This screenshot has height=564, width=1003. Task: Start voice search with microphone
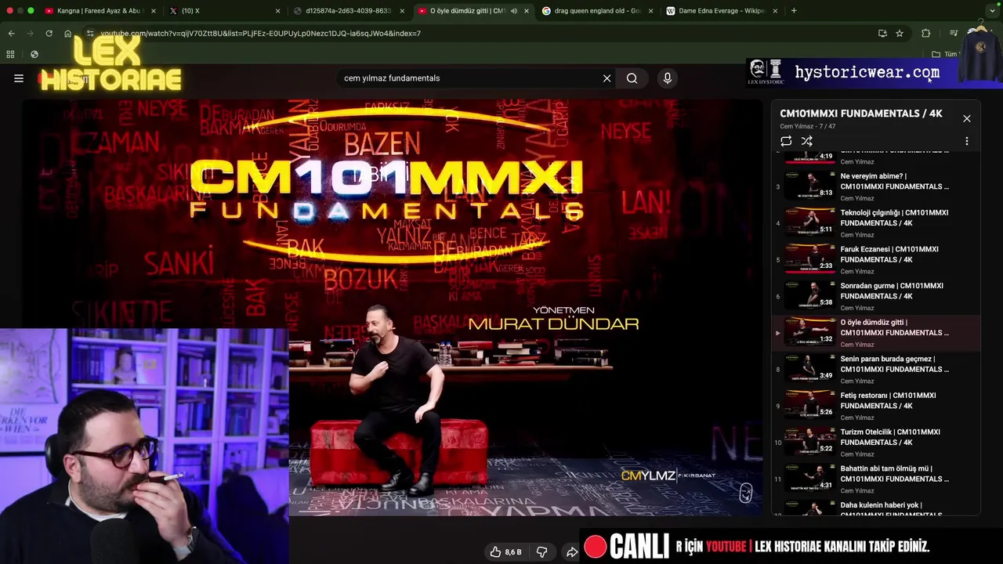pyautogui.click(x=668, y=78)
